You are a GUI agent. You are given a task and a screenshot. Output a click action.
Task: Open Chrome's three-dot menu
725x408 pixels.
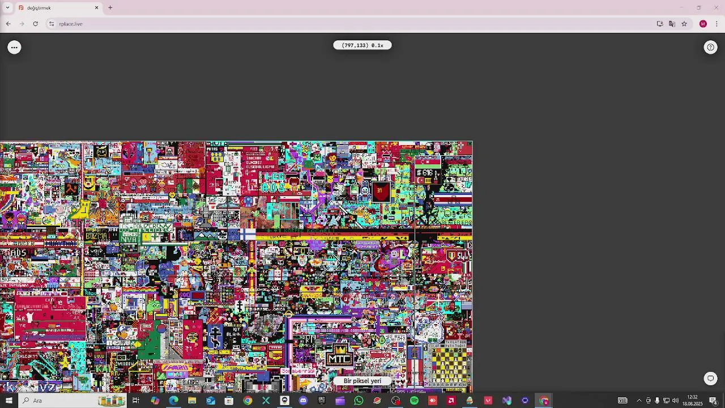[717, 24]
